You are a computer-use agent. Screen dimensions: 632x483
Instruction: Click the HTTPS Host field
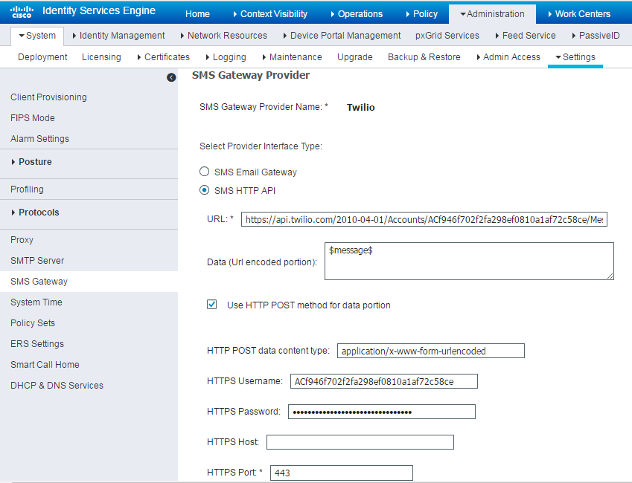pos(360,442)
